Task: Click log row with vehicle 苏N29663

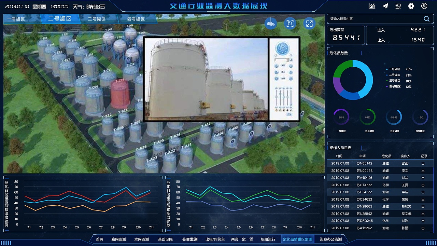Action: (380, 206)
